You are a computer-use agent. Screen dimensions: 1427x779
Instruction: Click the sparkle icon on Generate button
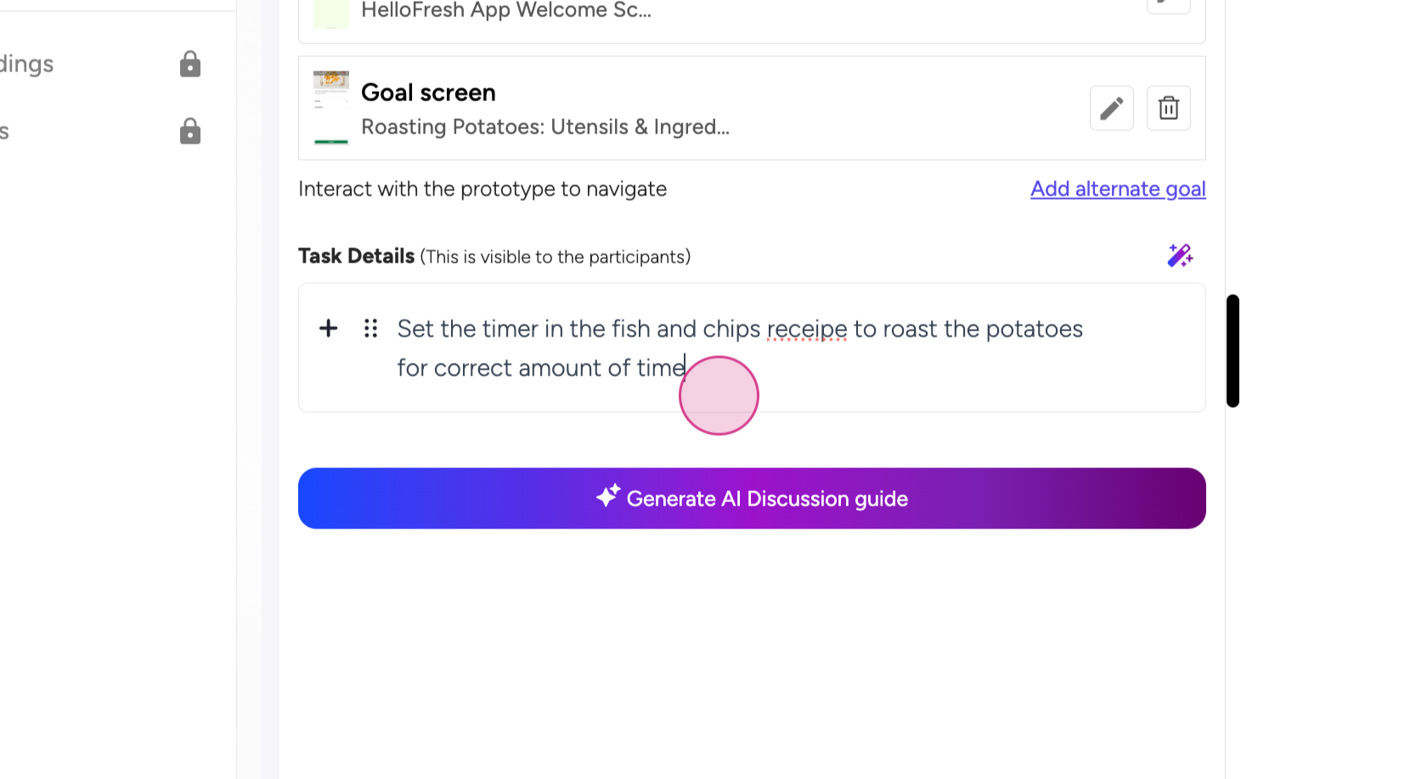[608, 496]
